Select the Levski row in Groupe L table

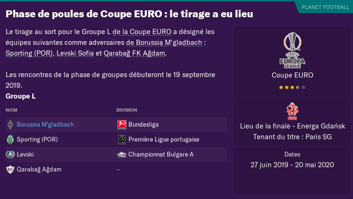click(x=116, y=155)
